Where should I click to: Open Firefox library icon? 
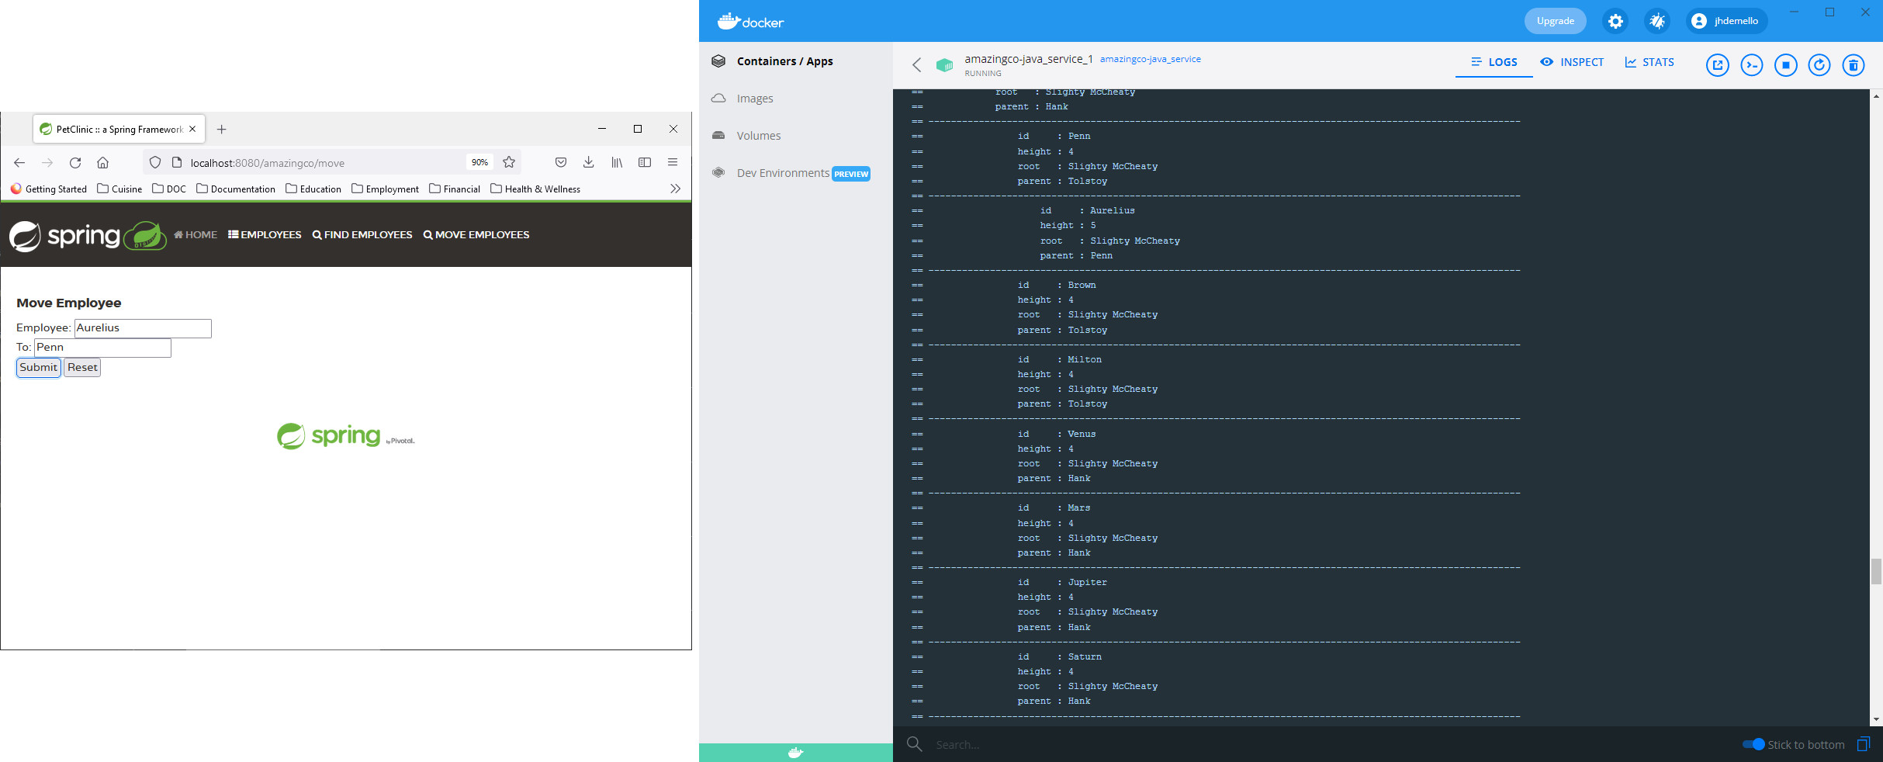[617, 162]
